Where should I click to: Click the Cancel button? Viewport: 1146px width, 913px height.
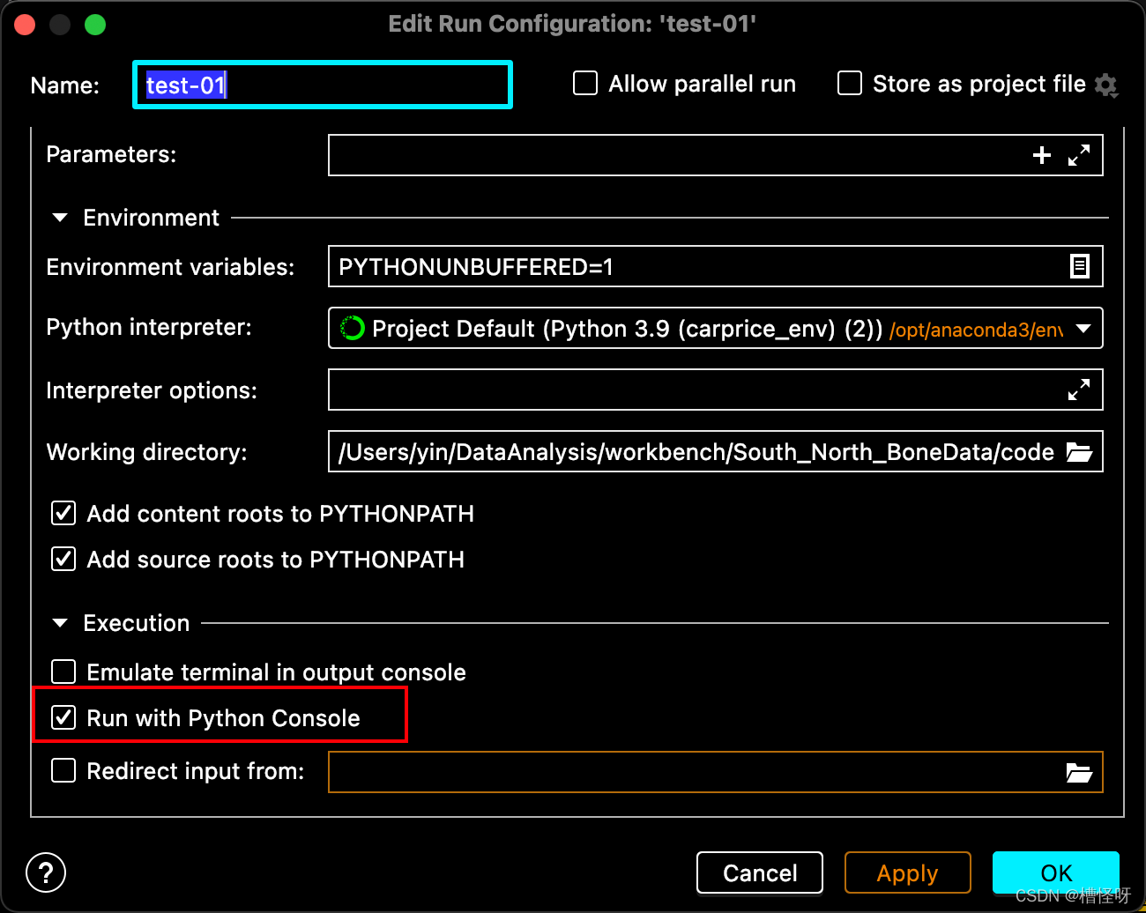[760, 872]
